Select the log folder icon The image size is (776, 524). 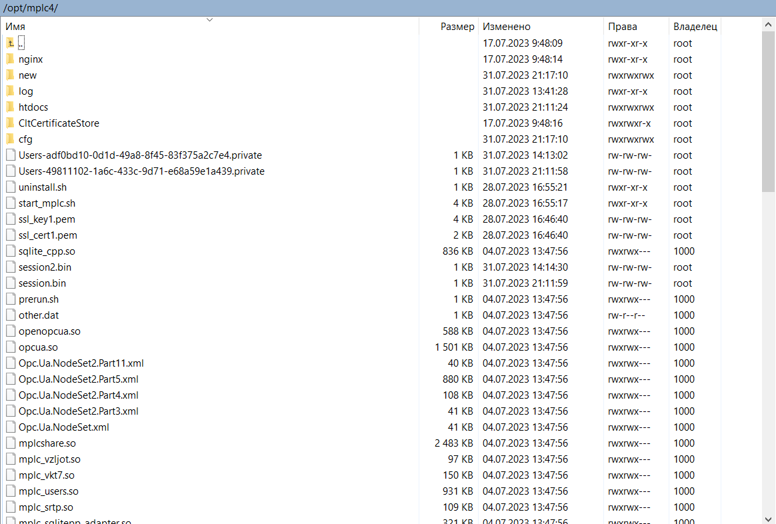tap(11, 91)
